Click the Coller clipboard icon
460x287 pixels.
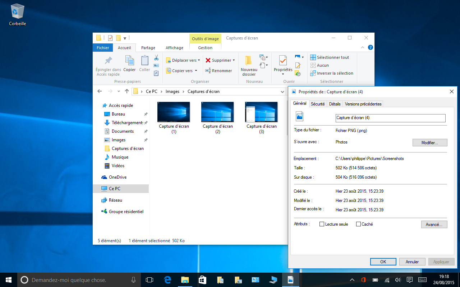[x=144, y=60]
